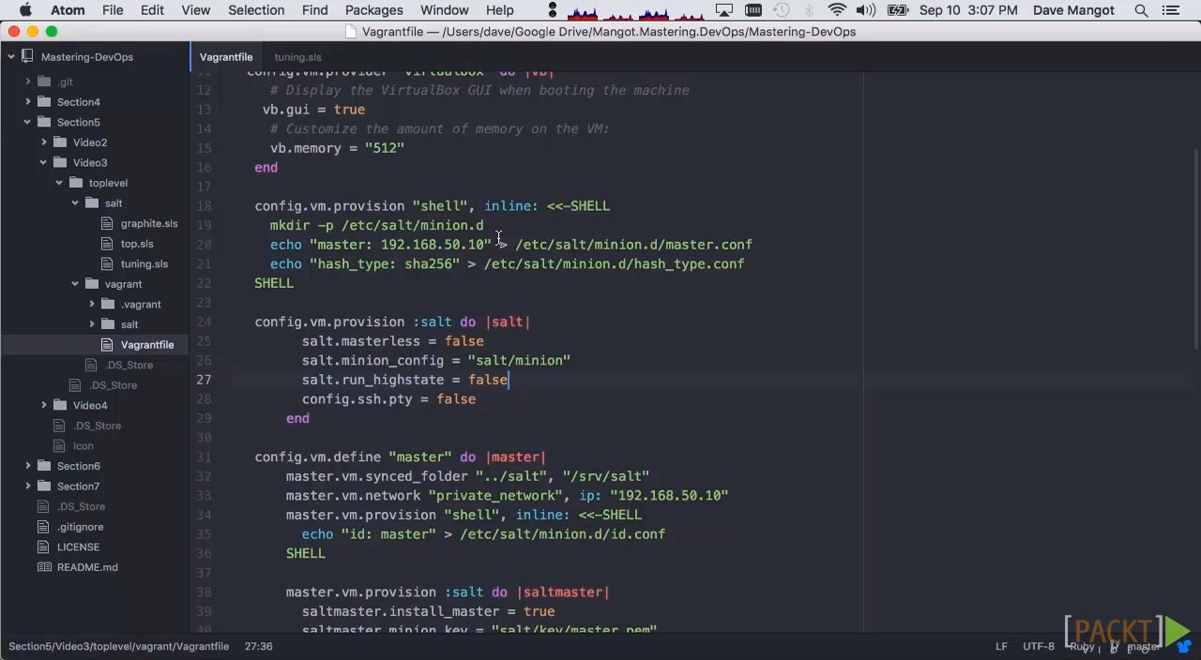The width and height of the screenshot is (1201, 660).
Task: Change line ending LF setting
Action: pos(1001,647)
